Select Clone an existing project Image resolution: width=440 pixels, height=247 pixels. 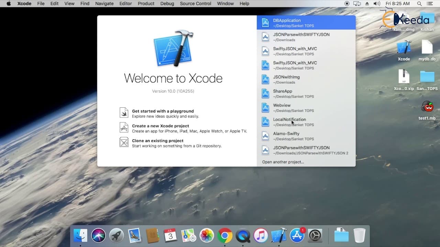point(170,143)
